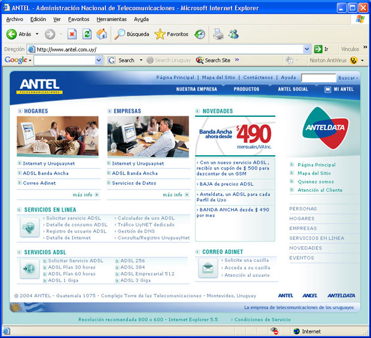Open the Favoritos menu in menu bar
Screen dimensions: 371x338
pyautogui.click(x=78, y=19)
